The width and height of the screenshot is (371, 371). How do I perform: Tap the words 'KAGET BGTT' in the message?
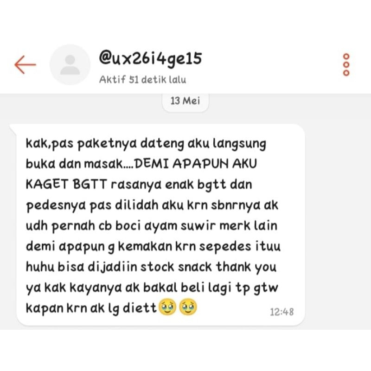(66, 184)
